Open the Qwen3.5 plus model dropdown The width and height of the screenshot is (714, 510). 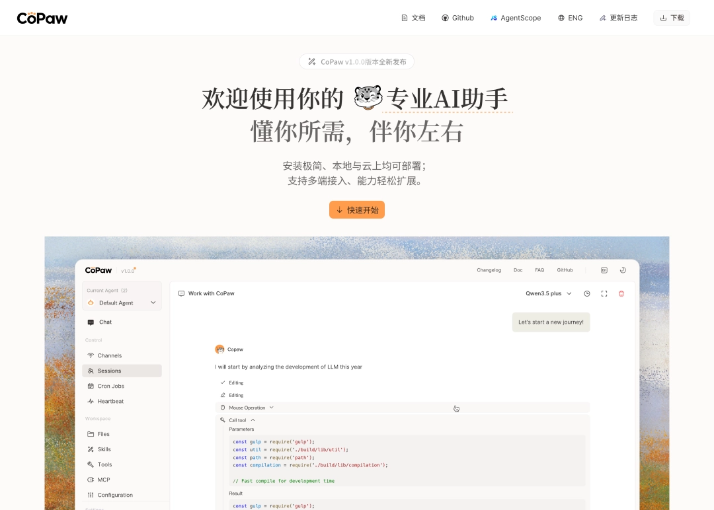coord(549,293)
